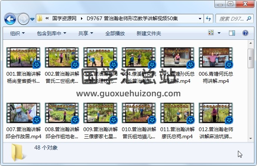257x166 pixels.
Task: Maximize the explorer window
Action: 230,4
